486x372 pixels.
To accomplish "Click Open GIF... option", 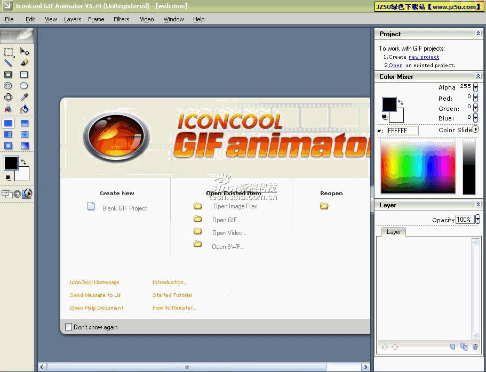I will point(227,220).
